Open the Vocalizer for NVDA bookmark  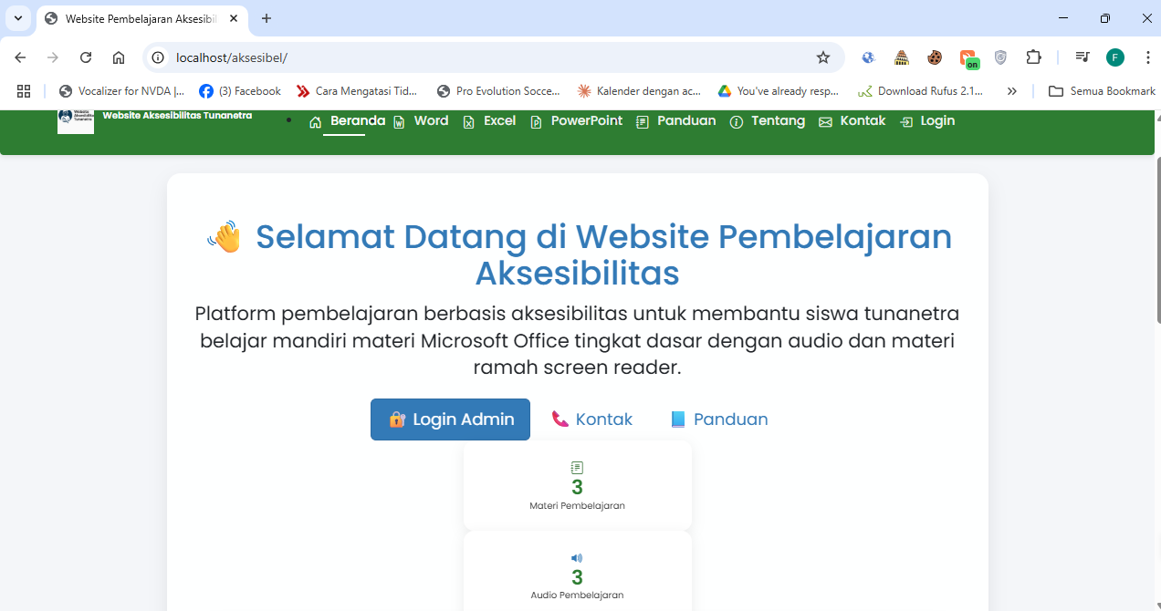[121, 91]
